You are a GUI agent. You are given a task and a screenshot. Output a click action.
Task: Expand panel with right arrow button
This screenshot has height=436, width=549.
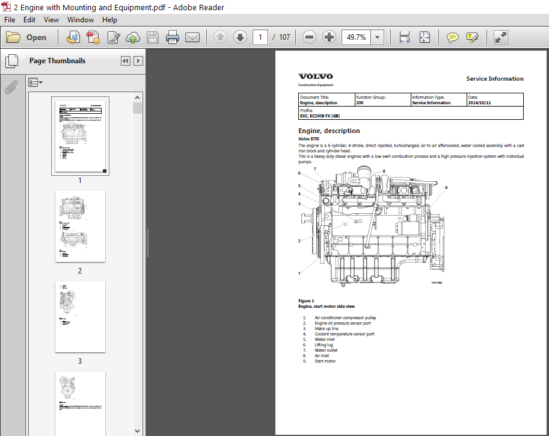pos(138,61)
